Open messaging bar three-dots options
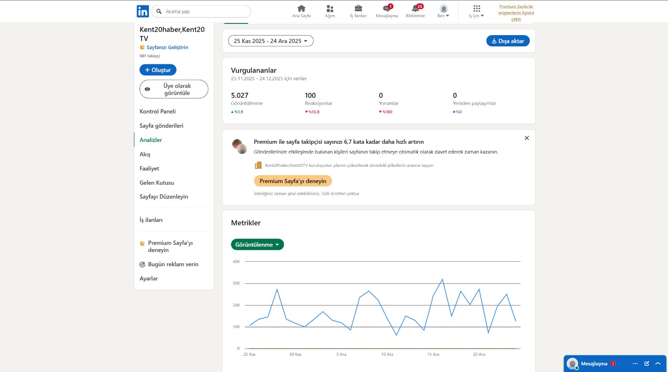This screenshot has height=372, width=668. (x=635, y=364)
